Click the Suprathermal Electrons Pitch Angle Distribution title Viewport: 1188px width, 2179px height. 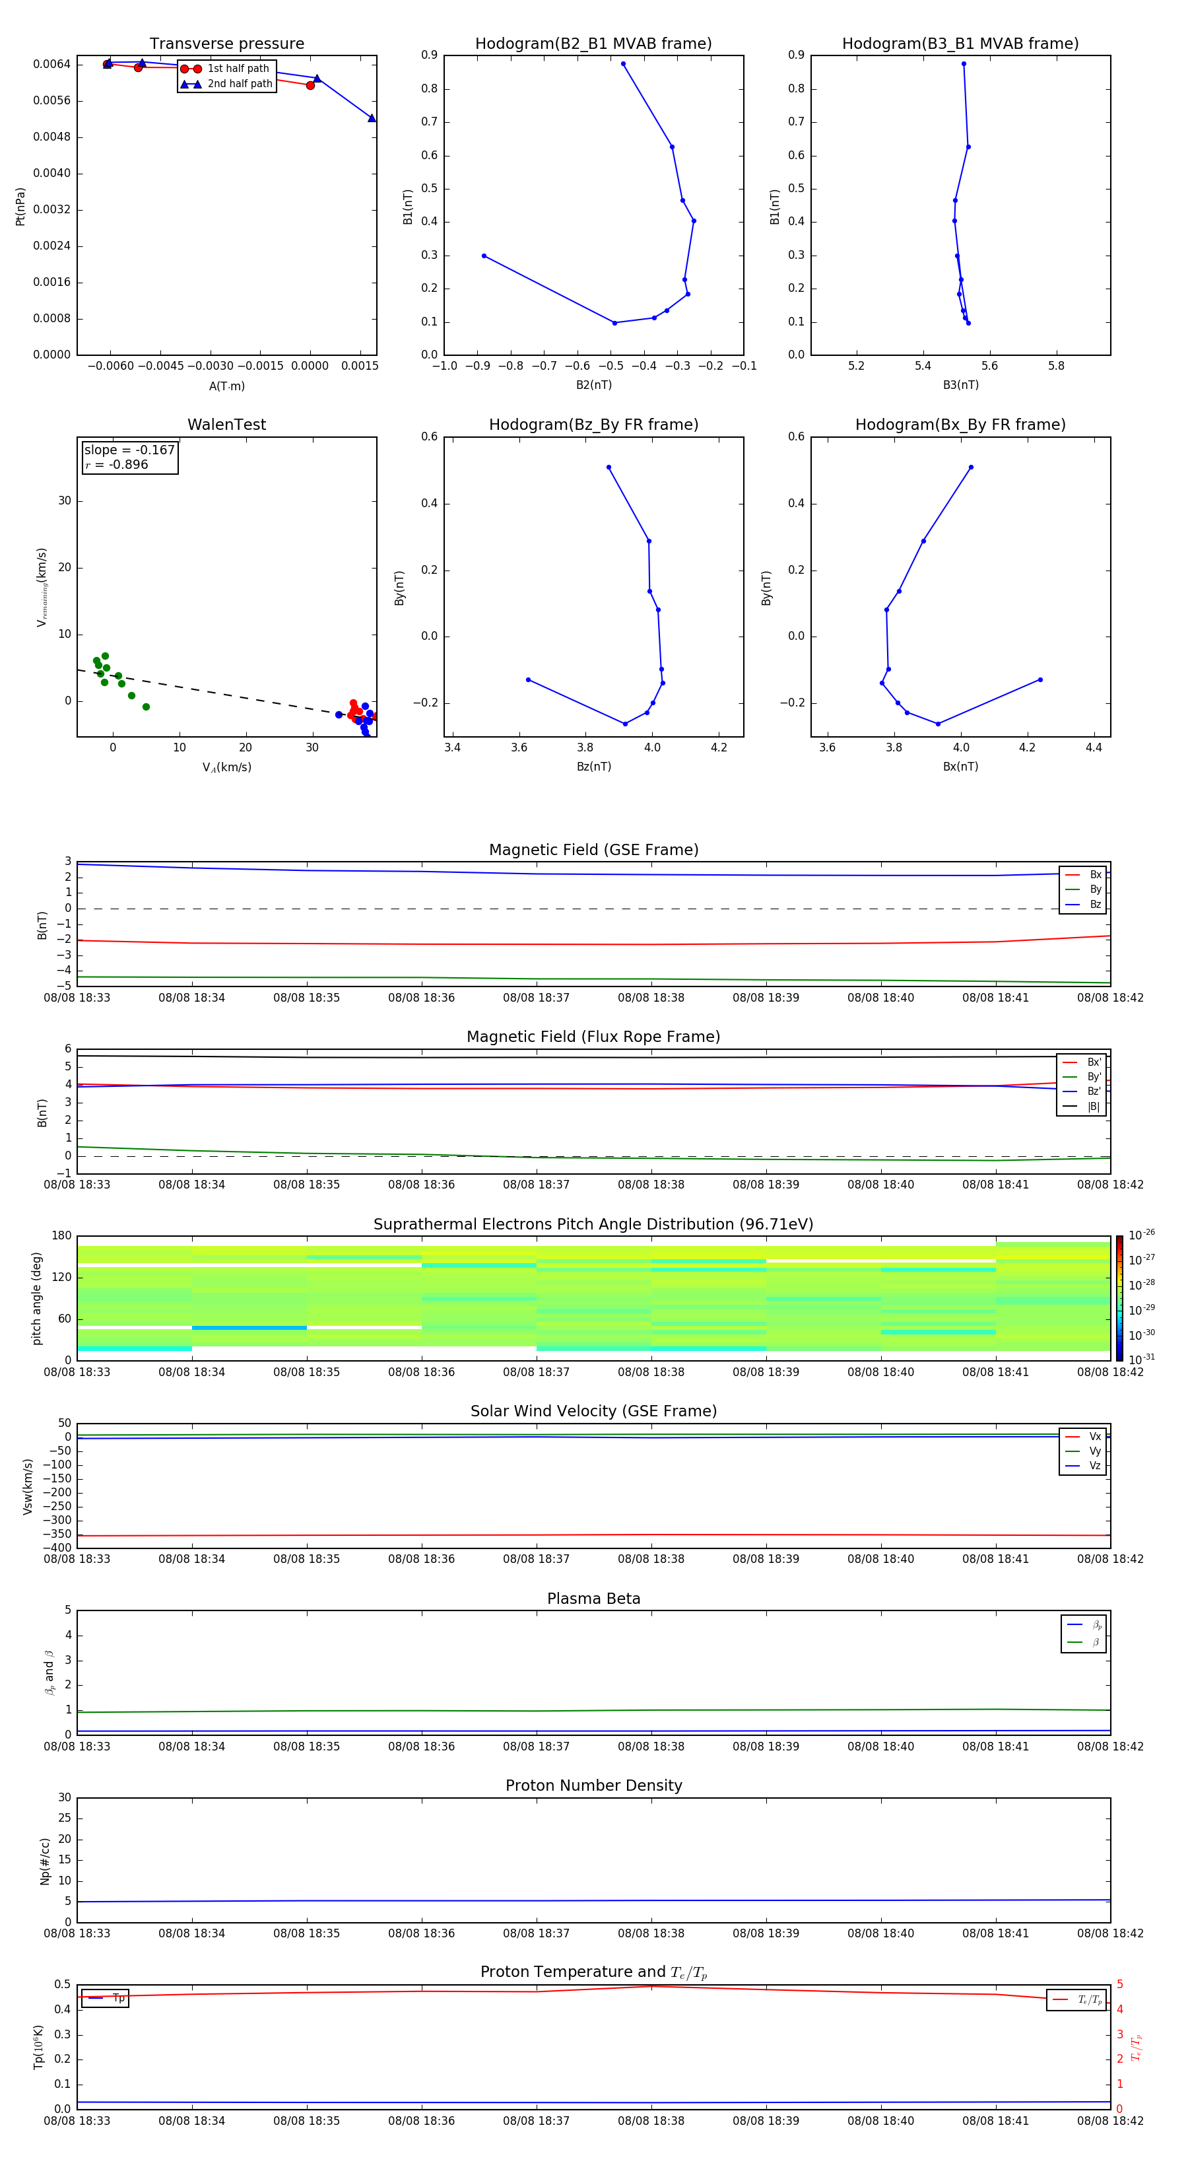(x=593, y=1224)
